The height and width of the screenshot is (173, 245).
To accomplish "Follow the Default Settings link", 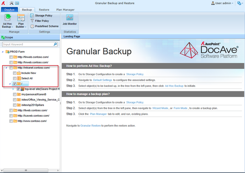I will pos(103,80).
